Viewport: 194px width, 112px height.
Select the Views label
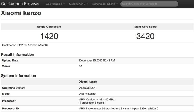click(6, 66)
